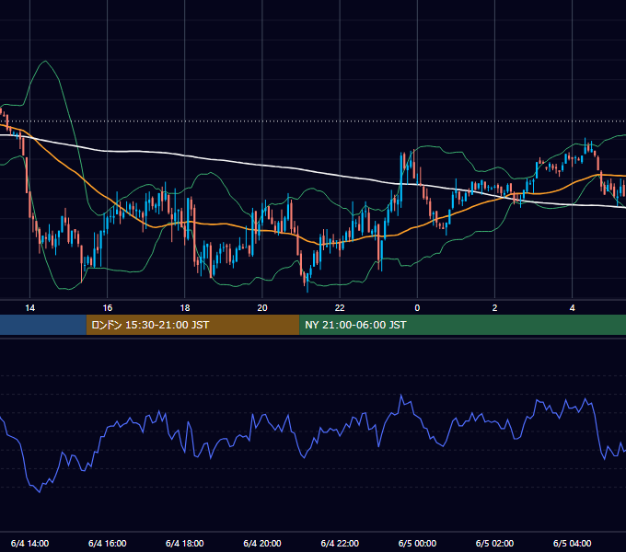The height and width of the screenshot is (552, 626).
Task: Click the 6/4 16:00 label on indicator axis
Action: click(108, 543)
